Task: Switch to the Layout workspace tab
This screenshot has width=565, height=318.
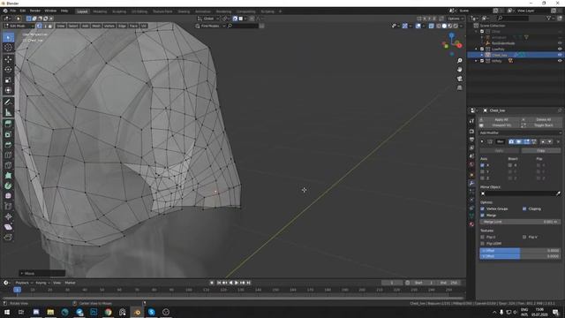Action: 82,11
